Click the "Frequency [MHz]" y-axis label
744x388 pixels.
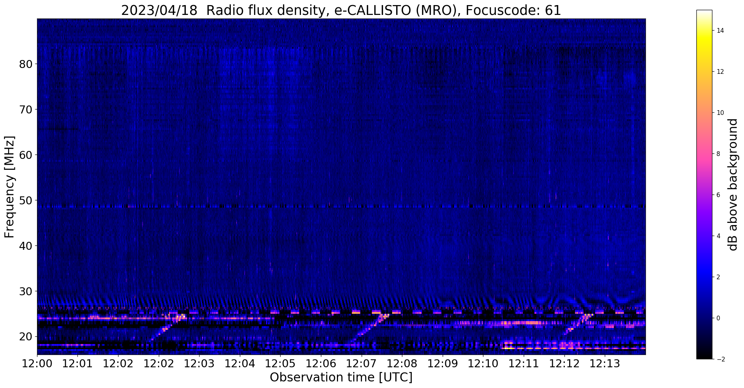(10, 187)
